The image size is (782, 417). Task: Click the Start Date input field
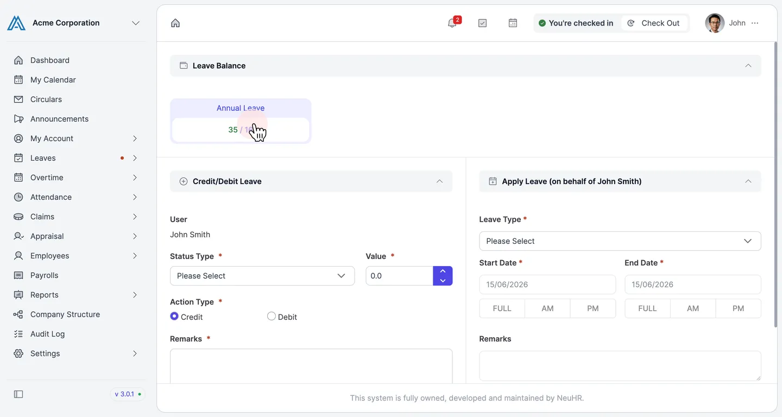(x=547, y=285)
